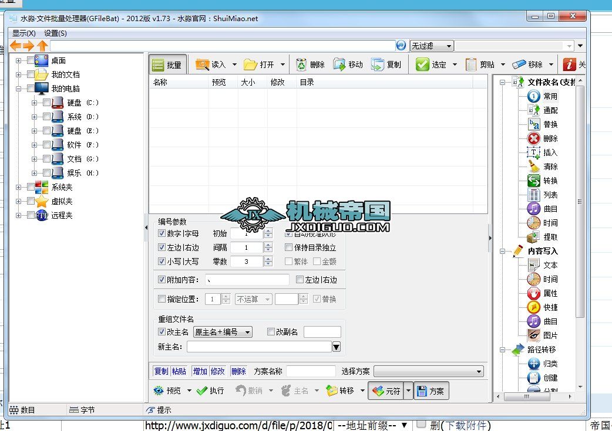
Task: Click the 打开 open folder icon
Action: [x=250, y=65]
